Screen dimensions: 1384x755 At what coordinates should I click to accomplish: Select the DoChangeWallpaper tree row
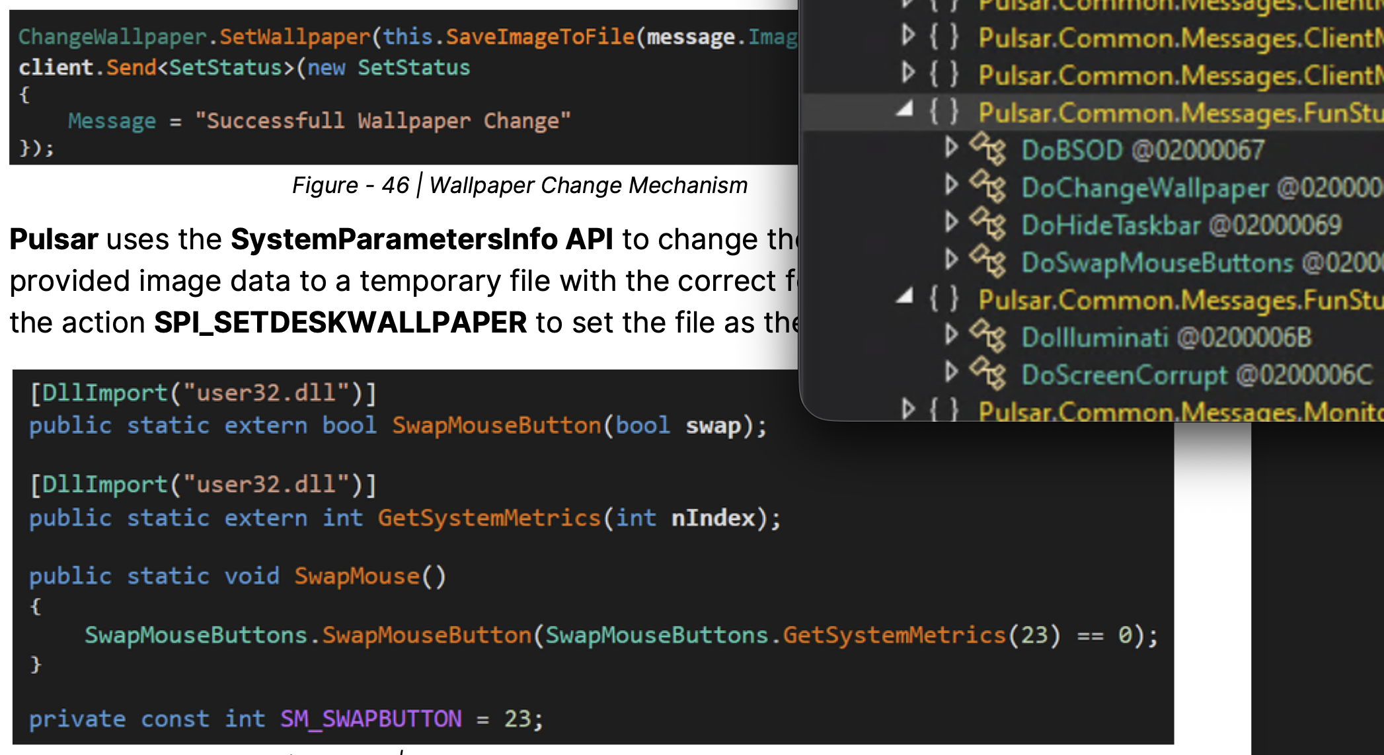[x=1202, y=188]
